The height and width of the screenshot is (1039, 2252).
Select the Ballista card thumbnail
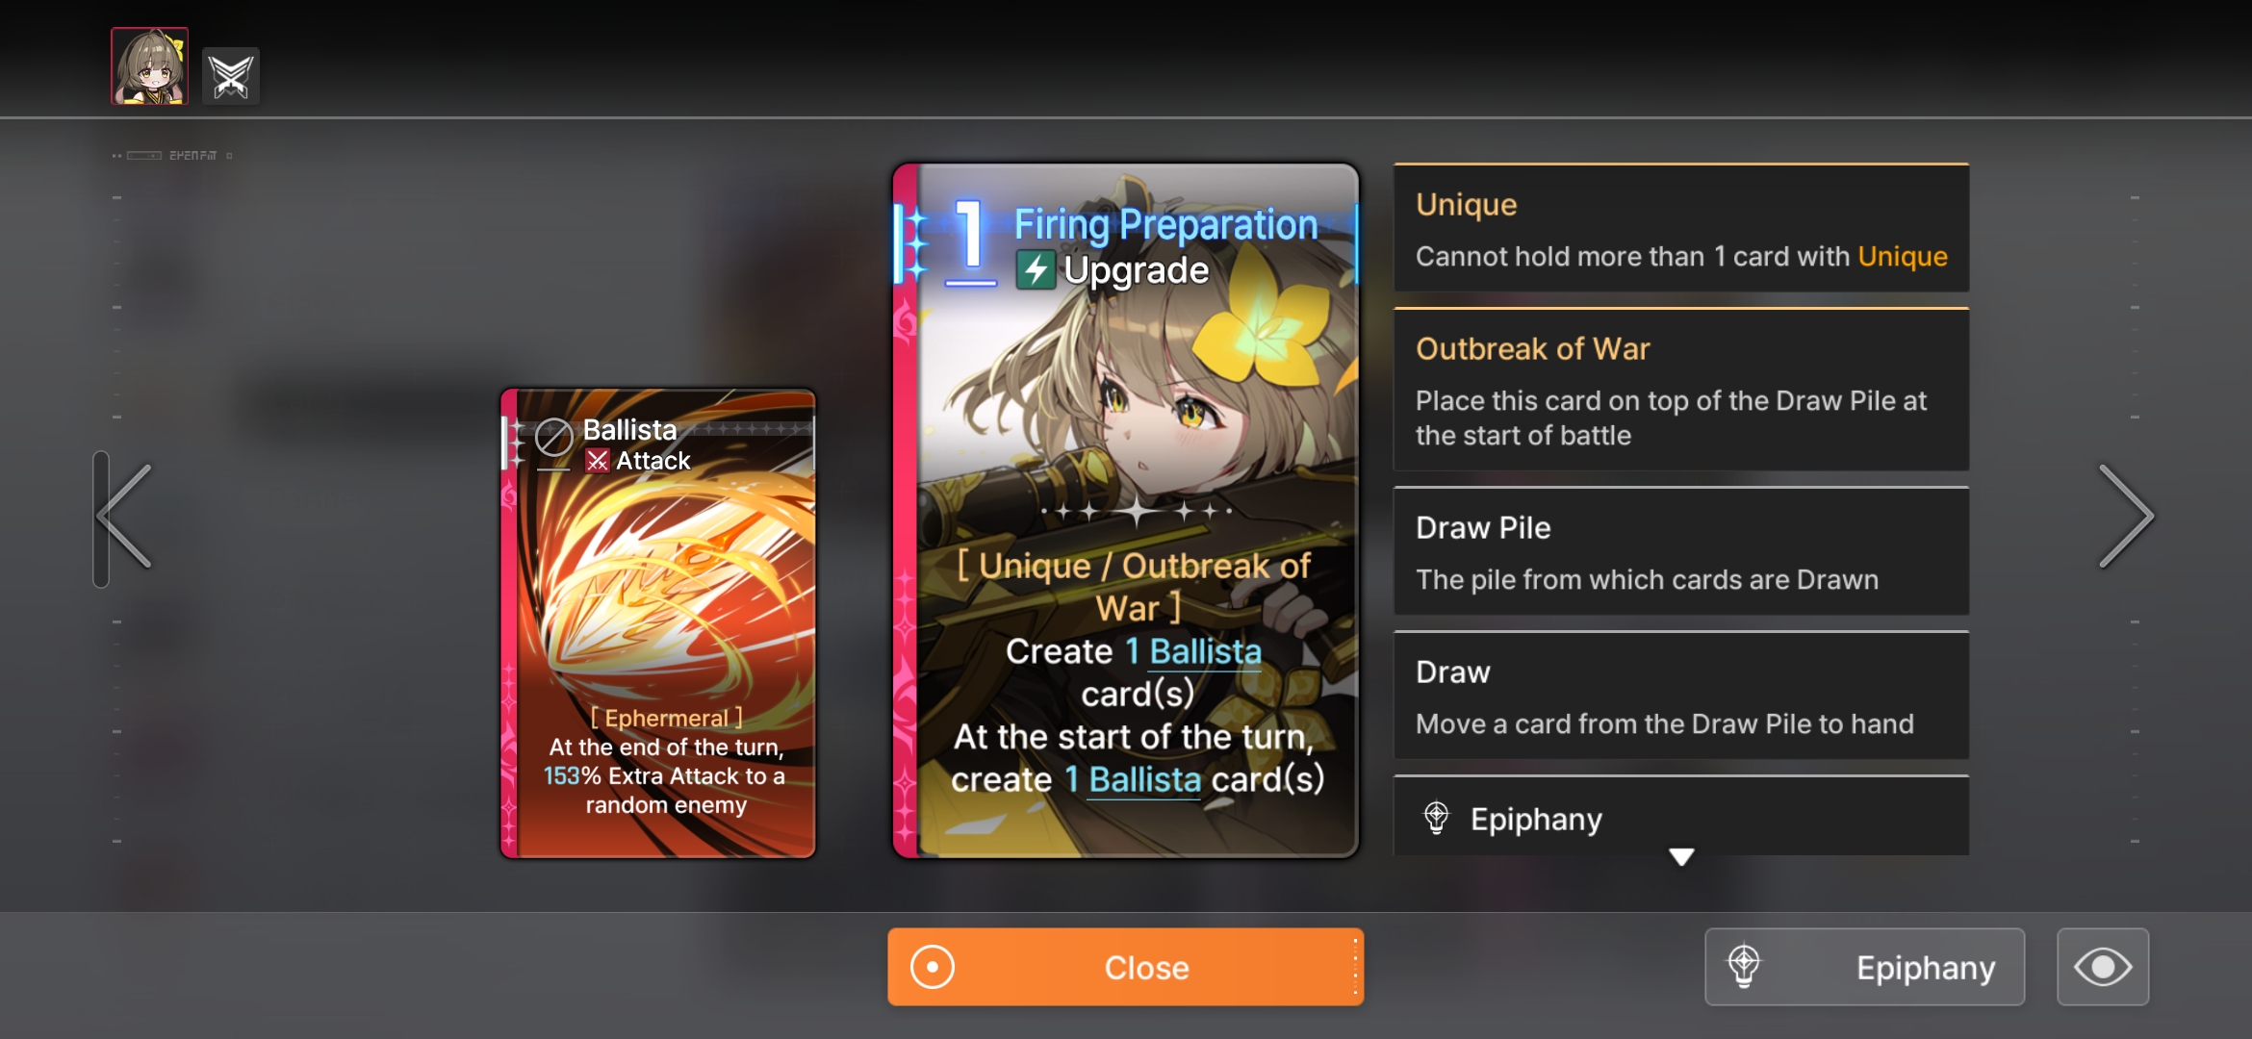pos(658,623)
